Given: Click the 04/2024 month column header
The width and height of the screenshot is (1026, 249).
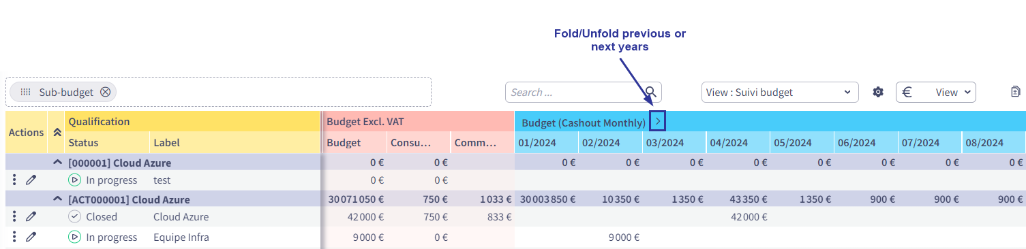Looking at the screenshot, I should point(729,143).
